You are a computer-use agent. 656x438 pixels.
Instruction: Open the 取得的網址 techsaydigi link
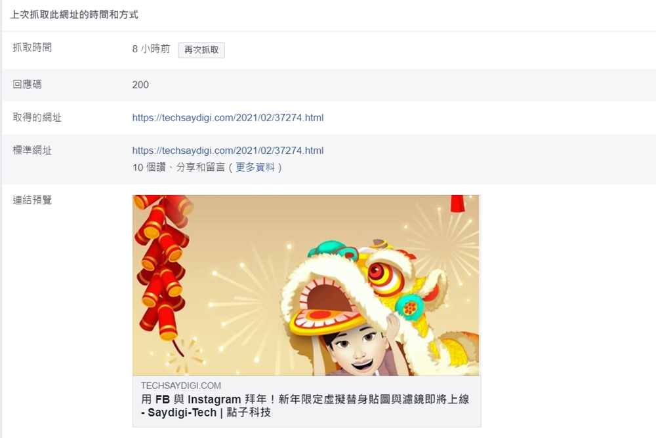click(228, 118)
